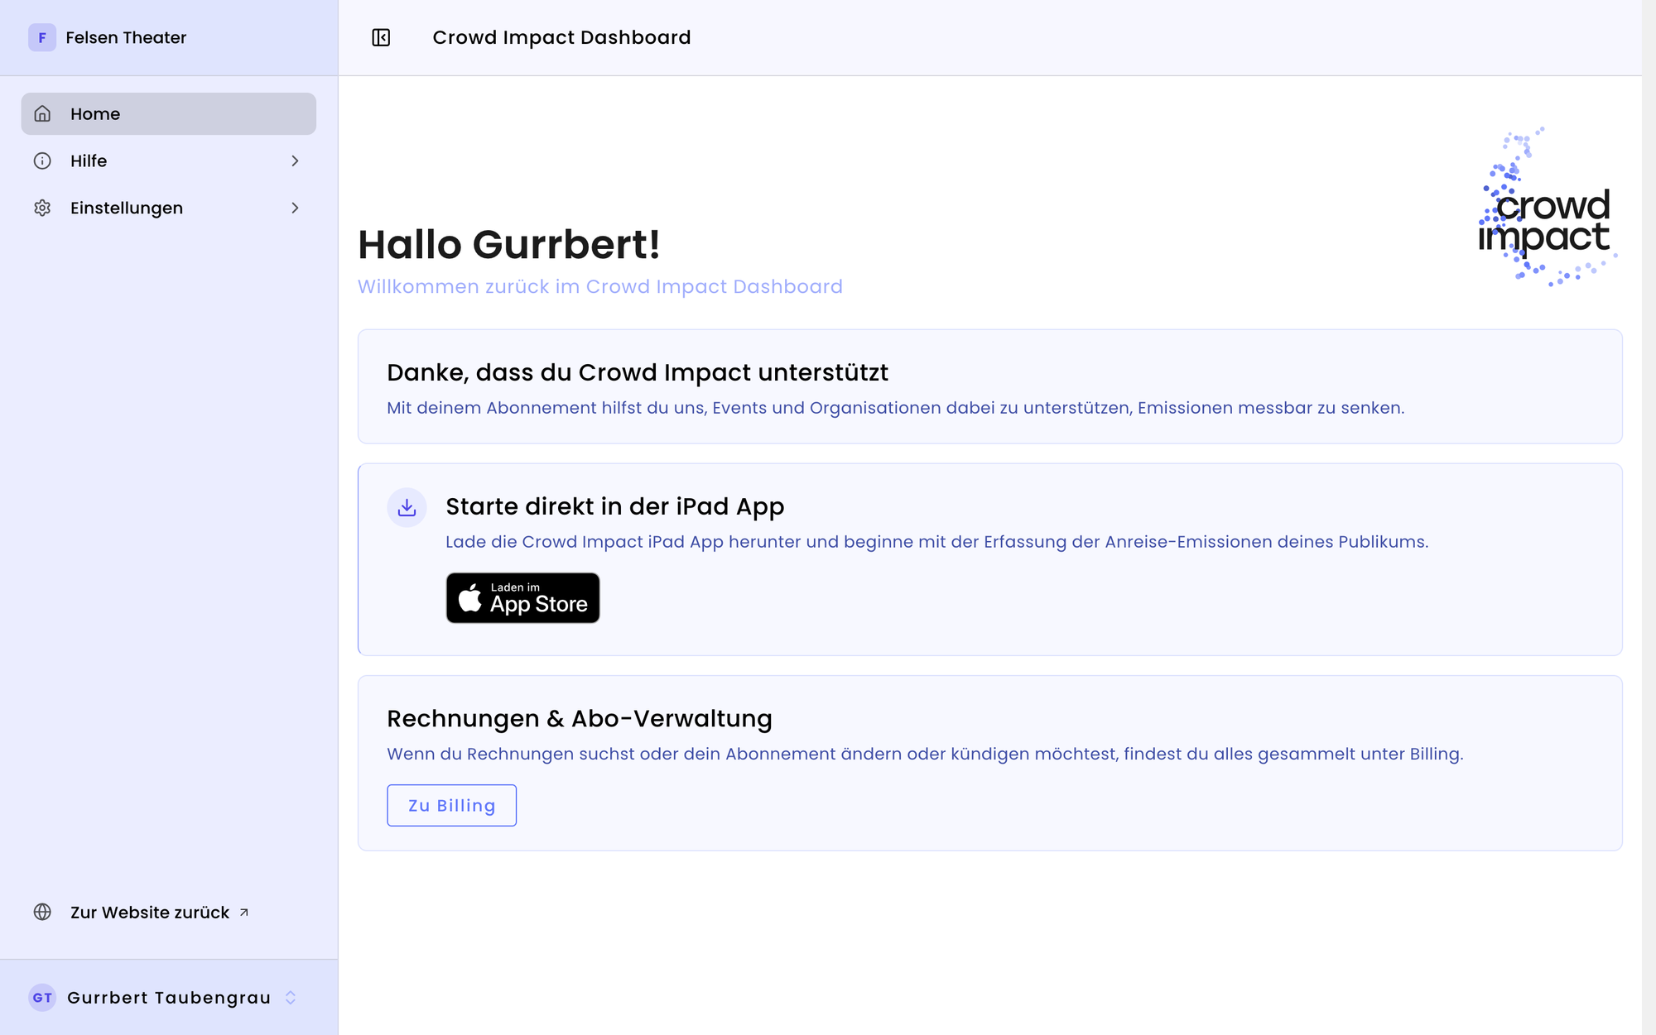The image size is (1656, 1035).
Task: Click the external link arrow after Zur Website zurück
Action: tap(243, 913)
